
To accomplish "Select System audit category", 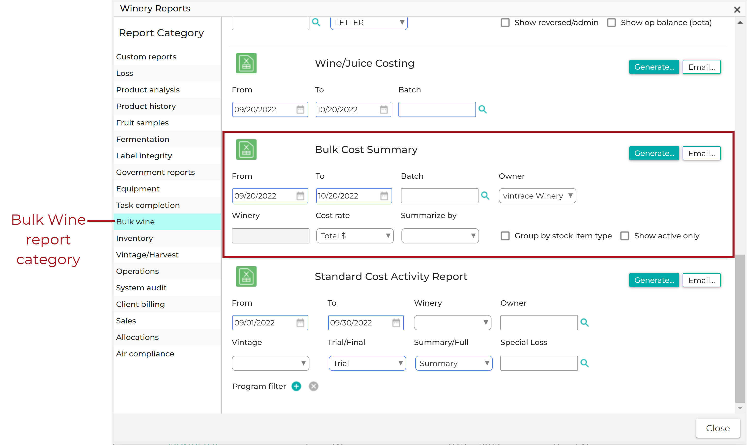I will [167, 288].
